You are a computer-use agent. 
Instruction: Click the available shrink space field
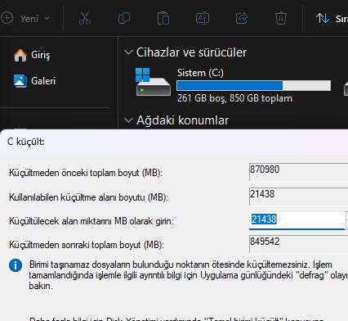pyautogui.click(x=298, y=197)
